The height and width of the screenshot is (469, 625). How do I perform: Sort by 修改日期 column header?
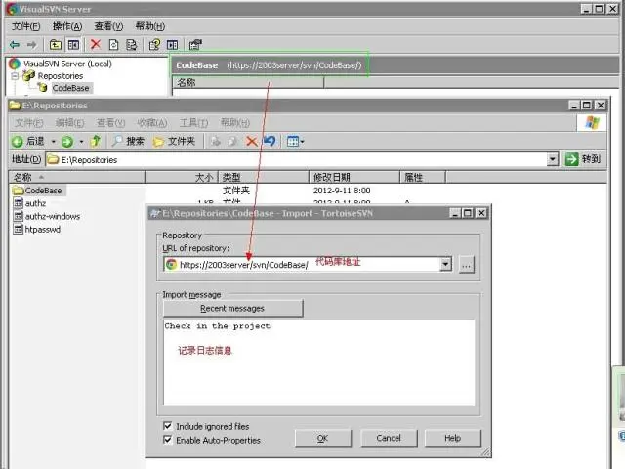354,177
